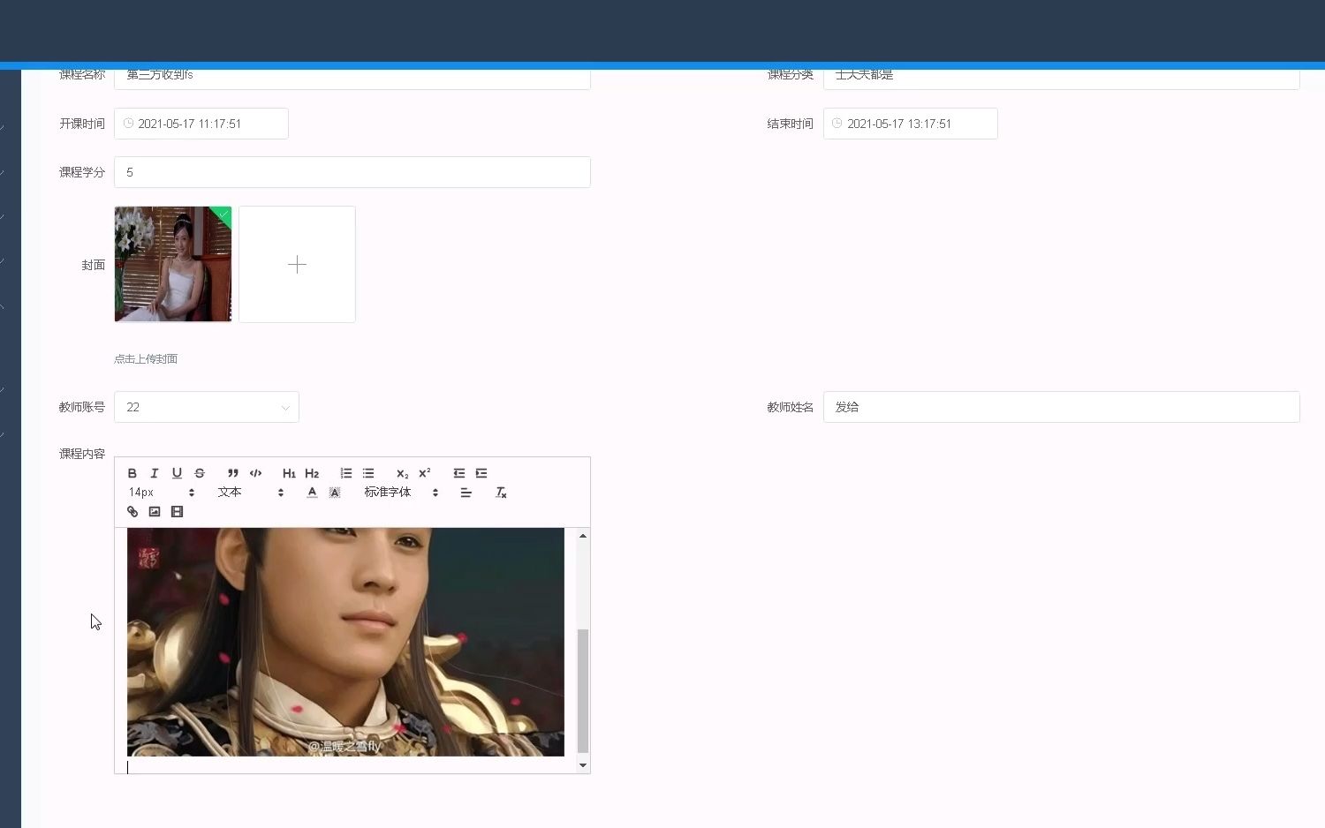This screenshot has width=1325, height=828.
Task: Insert a hyperlink into the content
Action: click(132, 512)
